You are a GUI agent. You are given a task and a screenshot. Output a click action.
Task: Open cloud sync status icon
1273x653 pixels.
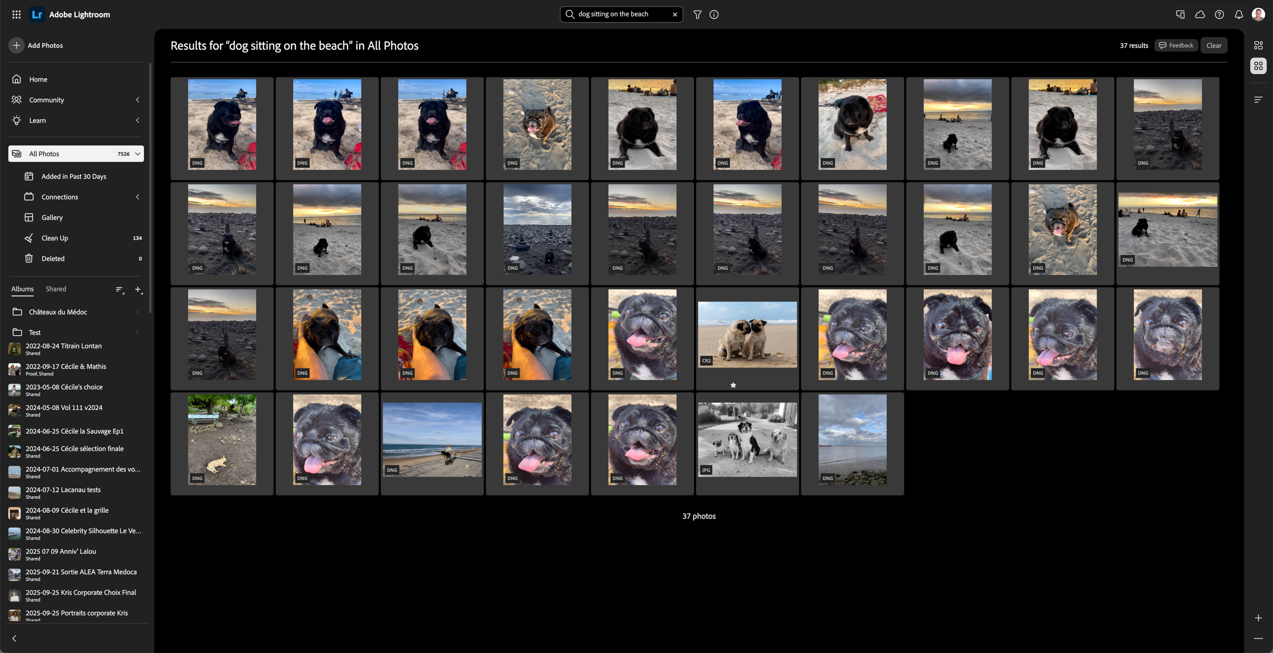(1200, 14)
